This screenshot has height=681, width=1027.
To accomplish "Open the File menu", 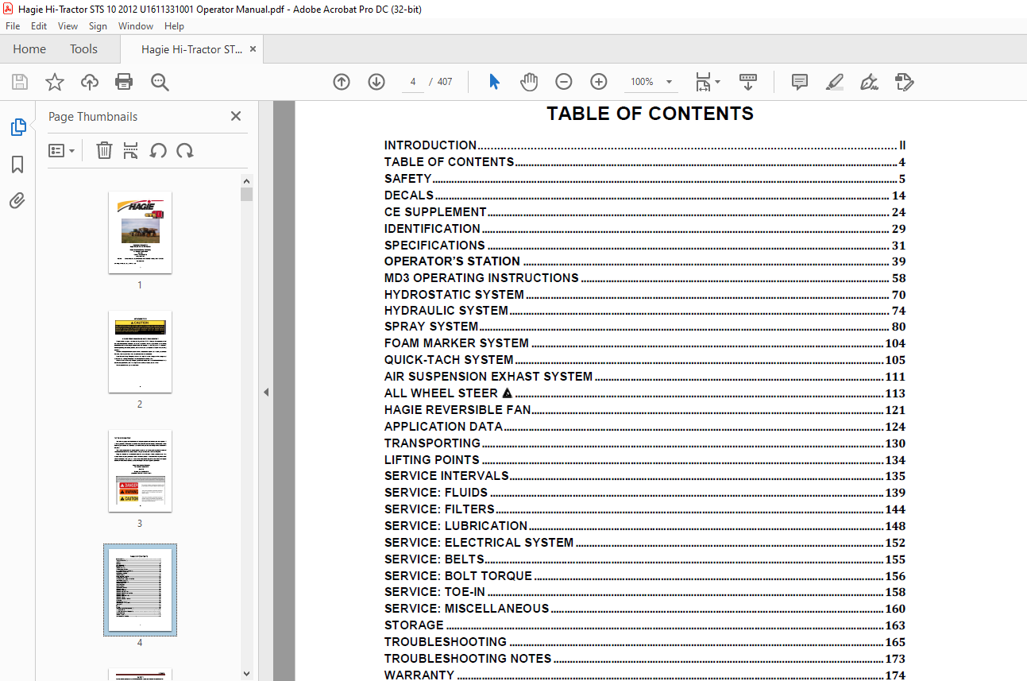I will 13,26.
